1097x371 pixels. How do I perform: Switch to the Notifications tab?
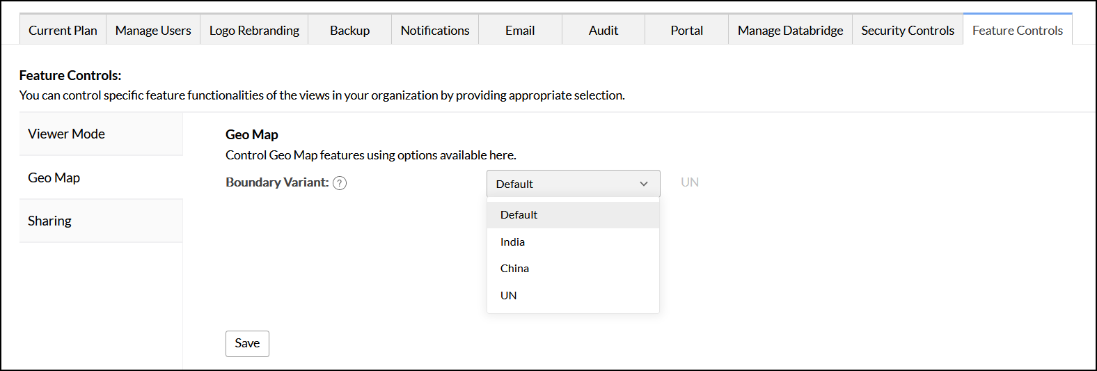coord(435,31)
